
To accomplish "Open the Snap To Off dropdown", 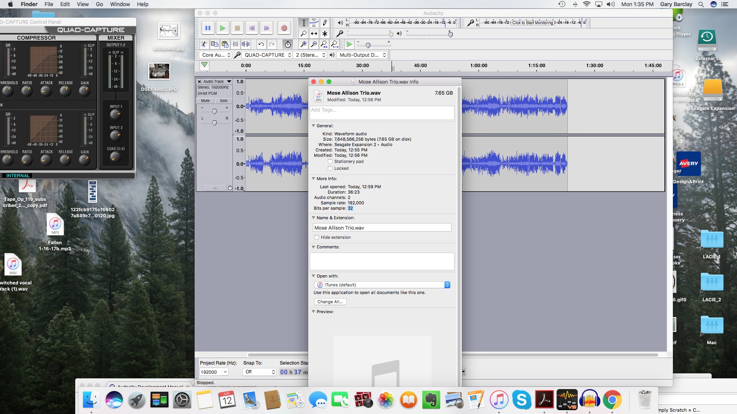I will point(259,372).
